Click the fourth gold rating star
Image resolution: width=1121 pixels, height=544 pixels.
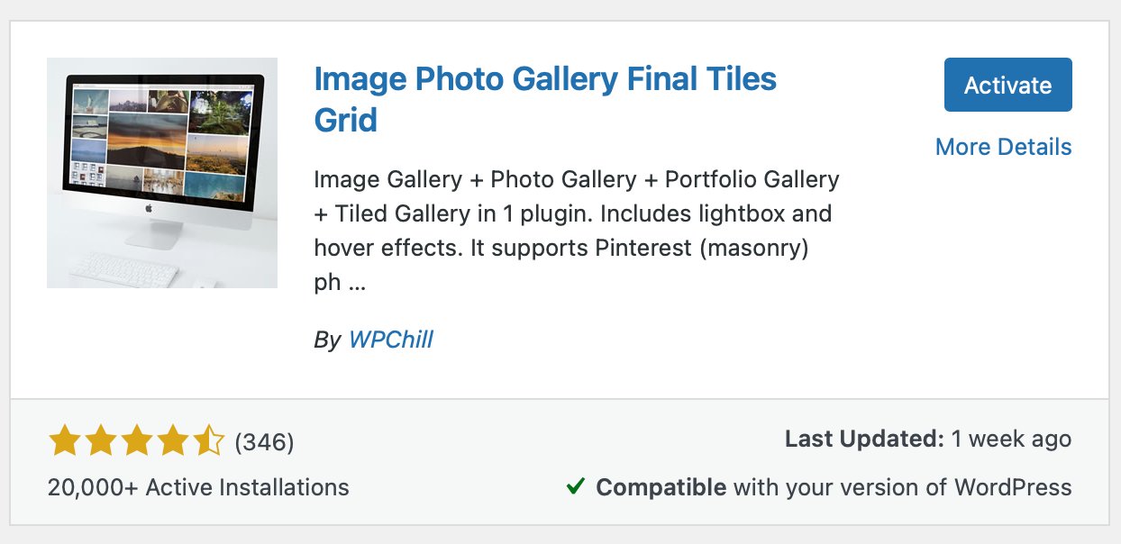point(173,440)
